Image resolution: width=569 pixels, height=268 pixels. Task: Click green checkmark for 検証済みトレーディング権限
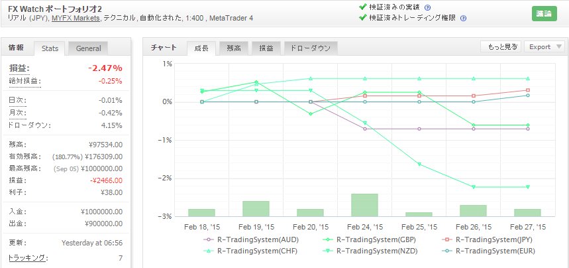coord(362,18)
